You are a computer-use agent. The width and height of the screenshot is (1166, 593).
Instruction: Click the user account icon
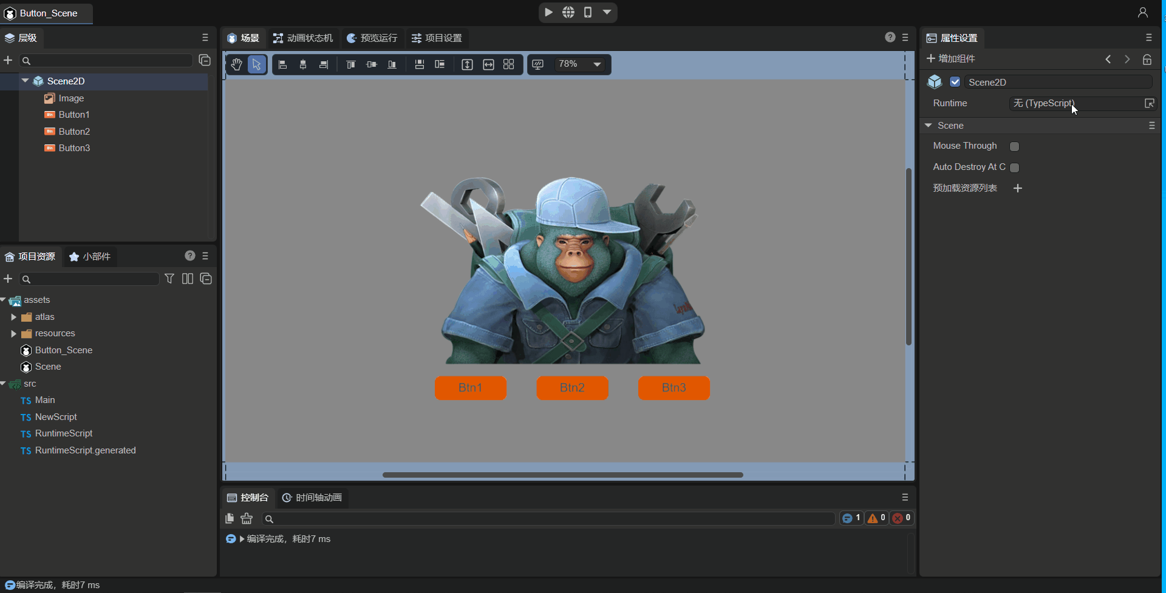1142,13
